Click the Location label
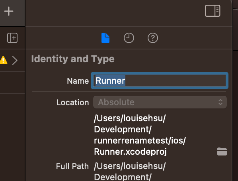 [x=72, y=102]
